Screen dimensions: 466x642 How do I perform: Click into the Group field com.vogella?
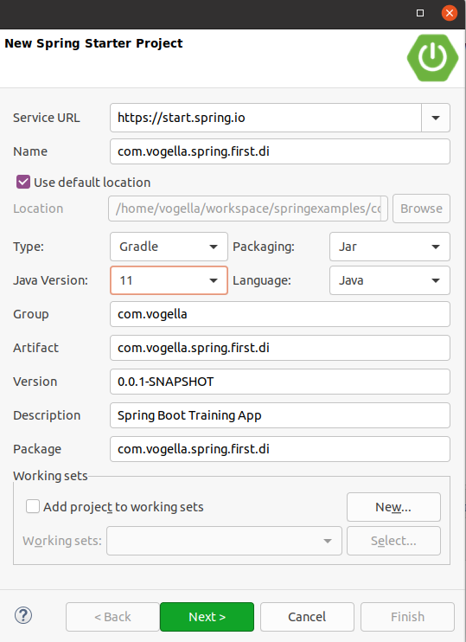coord(280,314)
